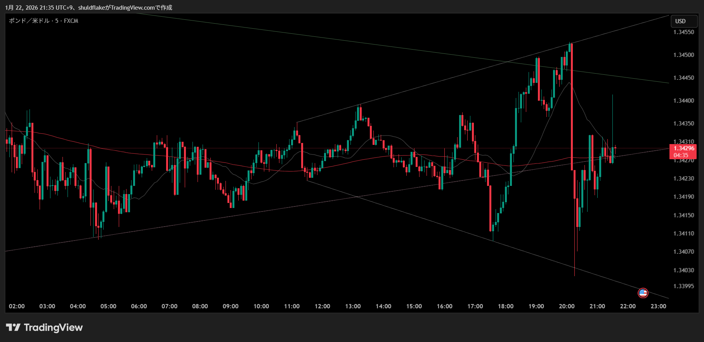The width and height of the screenshot is (704, 342).
Task: Click the 1.33995 price axis label
Action: (x=683, y=286)
